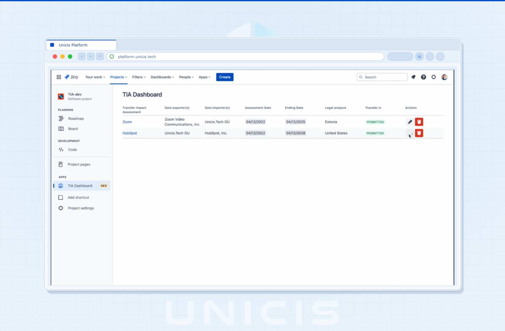Click the Data exporter(s) column header

[x=177, y=108]
